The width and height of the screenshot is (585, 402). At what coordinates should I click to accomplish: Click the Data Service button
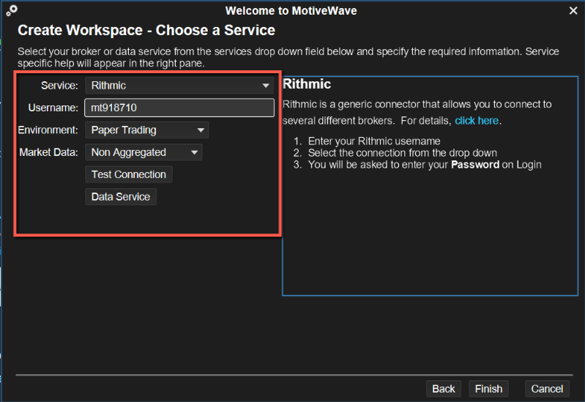tap(121, 197)
